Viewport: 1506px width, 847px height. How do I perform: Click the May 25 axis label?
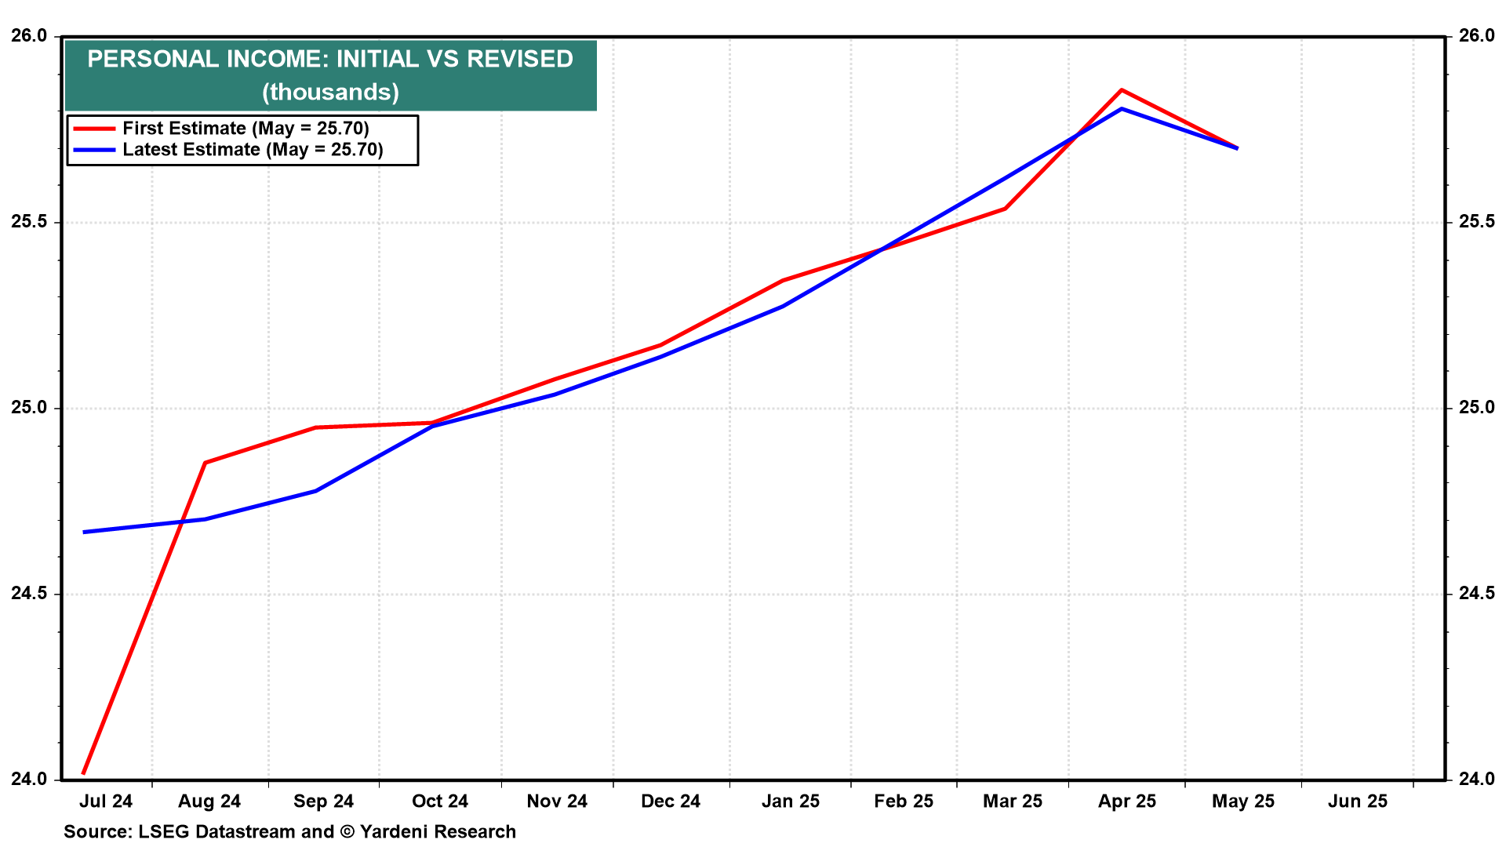[x=1243, y=802]
